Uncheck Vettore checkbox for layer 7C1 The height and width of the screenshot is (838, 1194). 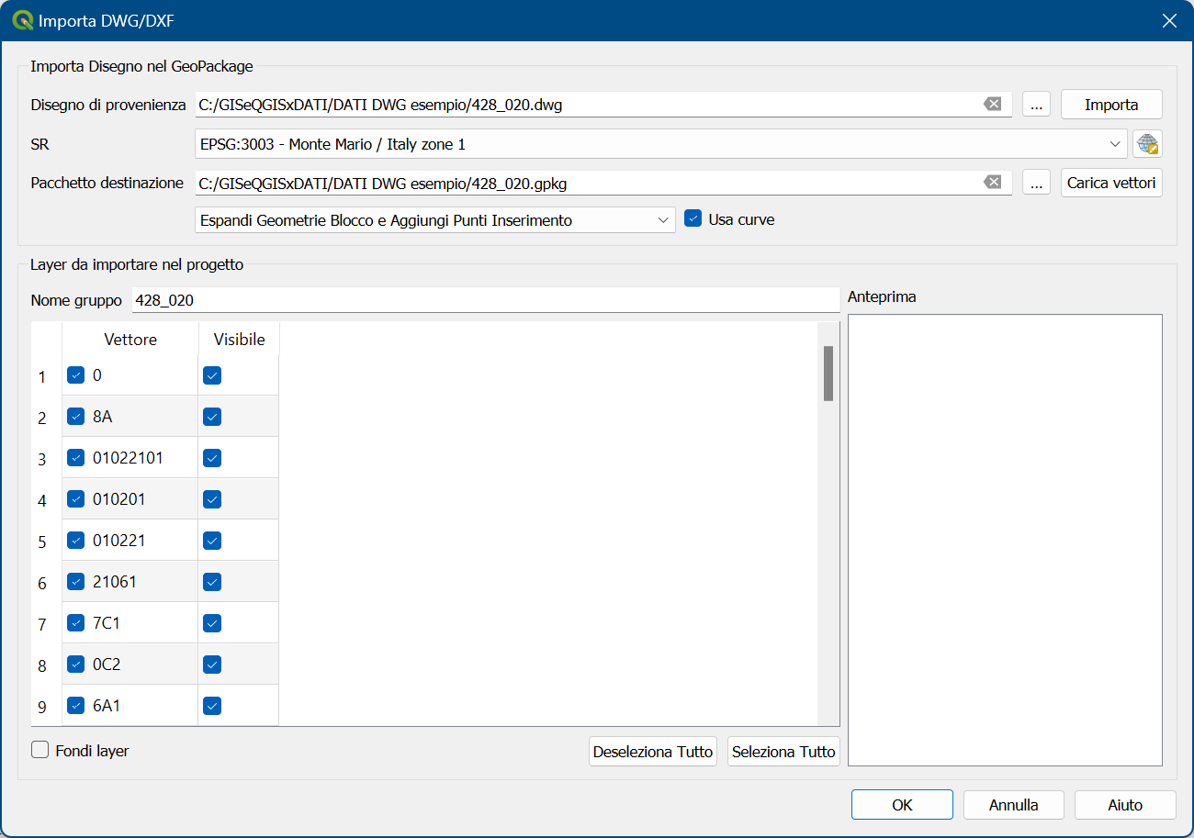76,623
